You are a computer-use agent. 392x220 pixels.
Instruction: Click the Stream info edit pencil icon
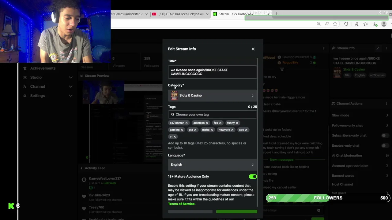coord(378,48)
